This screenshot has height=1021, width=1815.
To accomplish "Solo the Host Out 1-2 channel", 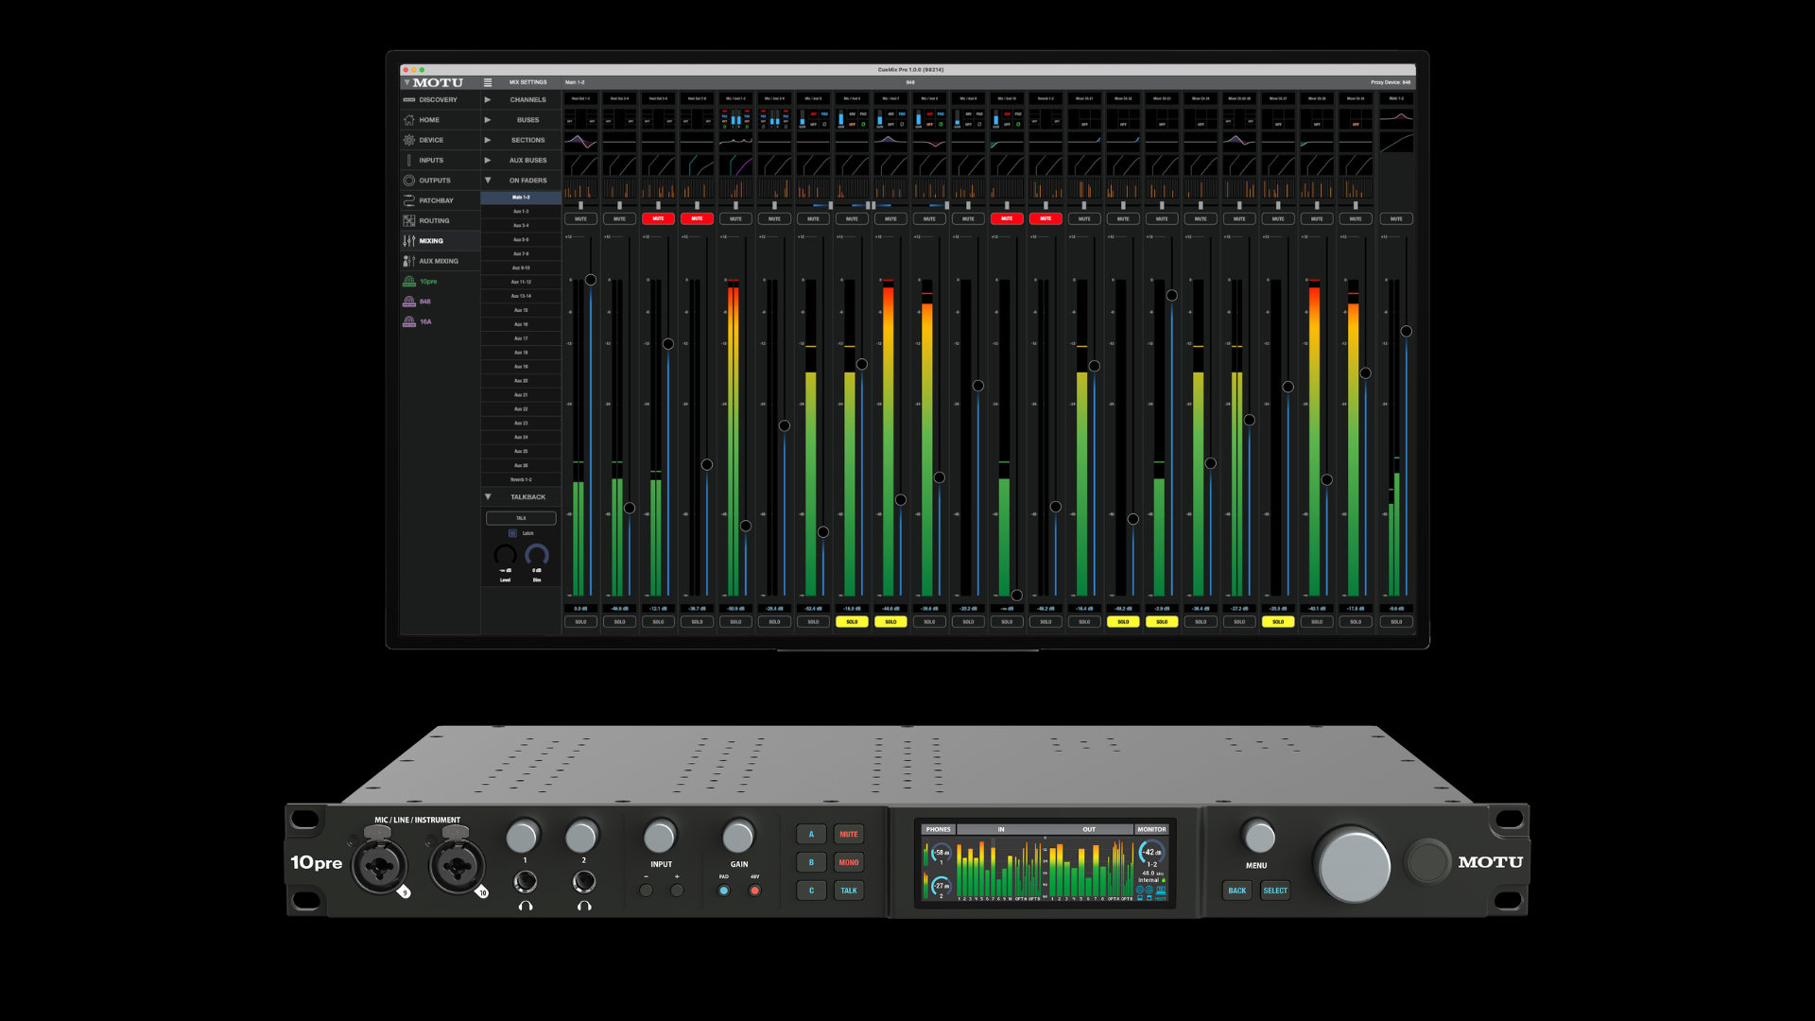I will (580, 622).
